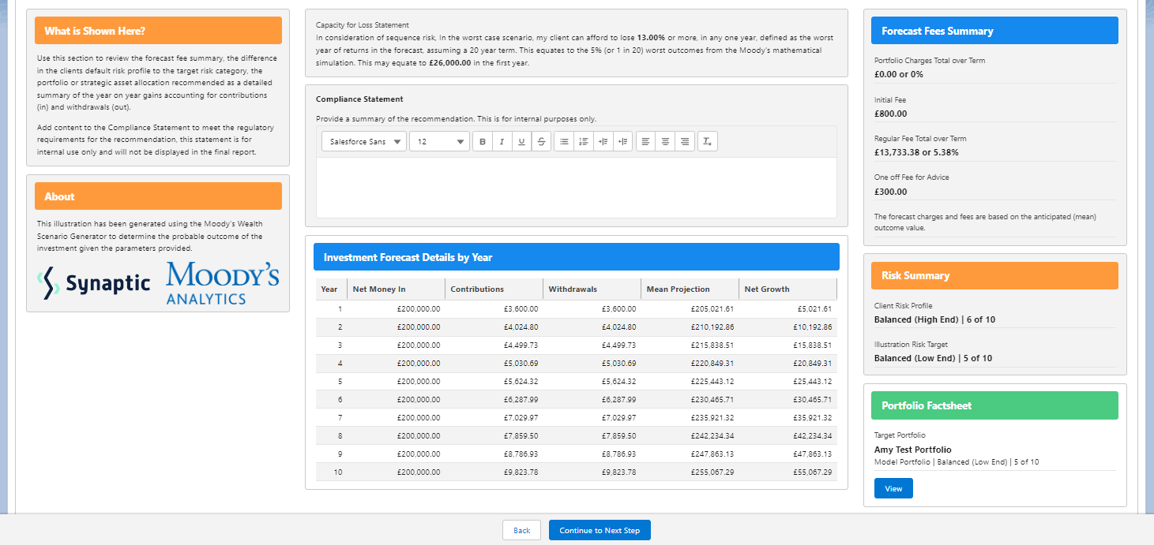Viewport: 1154px width, 545px height.
Task: Click the Portfolio Factsheet header
Action: (994, 405)
